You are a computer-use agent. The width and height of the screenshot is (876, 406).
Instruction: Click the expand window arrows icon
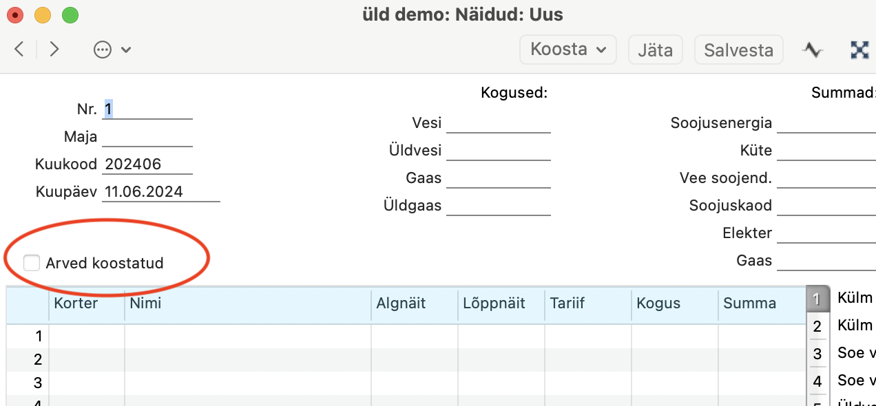pos(859,50)
